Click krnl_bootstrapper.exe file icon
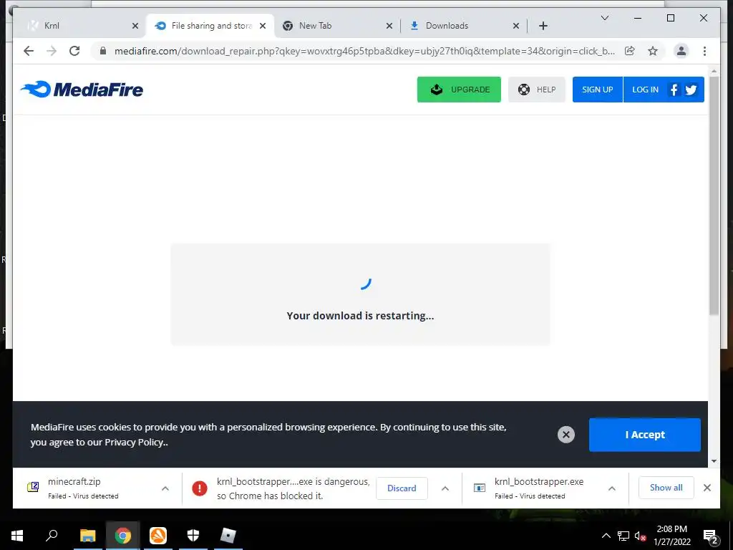Screen dimensions: 733x550 pos(480,488)
